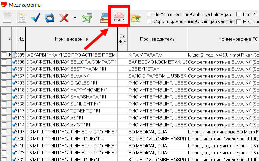Click 'УЗБЕКИСТАН' manufacturer cell

157,69
